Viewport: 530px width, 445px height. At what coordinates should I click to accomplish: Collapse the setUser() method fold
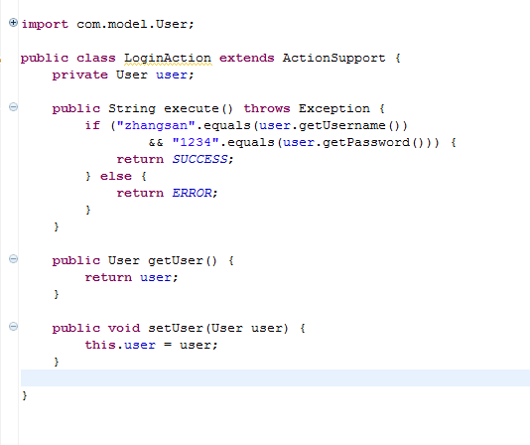point(13,327)
